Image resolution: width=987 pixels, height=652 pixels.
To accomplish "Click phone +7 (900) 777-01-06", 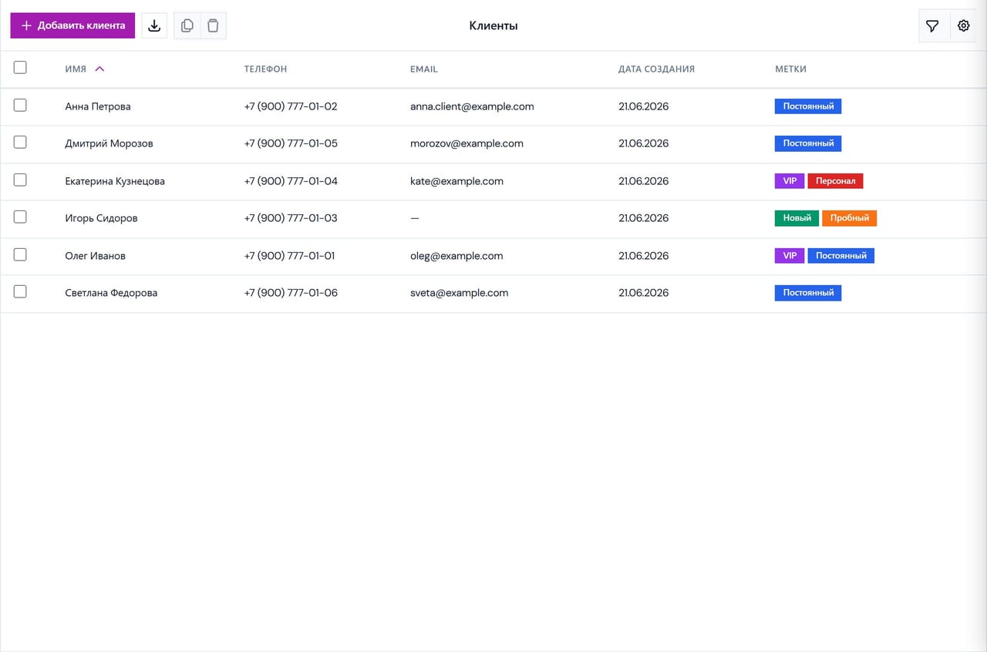I will (x=291, y=293).
